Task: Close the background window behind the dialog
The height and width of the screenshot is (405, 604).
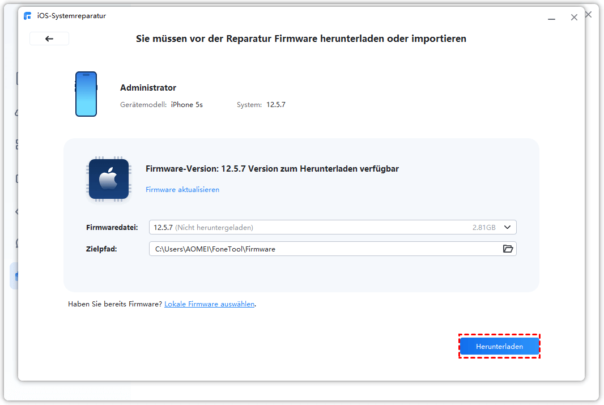Action: (x=588, y=15)
